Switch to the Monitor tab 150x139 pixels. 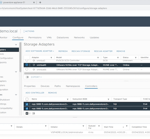3,38
